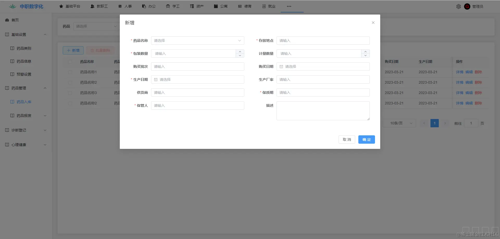Open the 生产日期 date picker
Viewport: 500px width, 239px height.
198,79
